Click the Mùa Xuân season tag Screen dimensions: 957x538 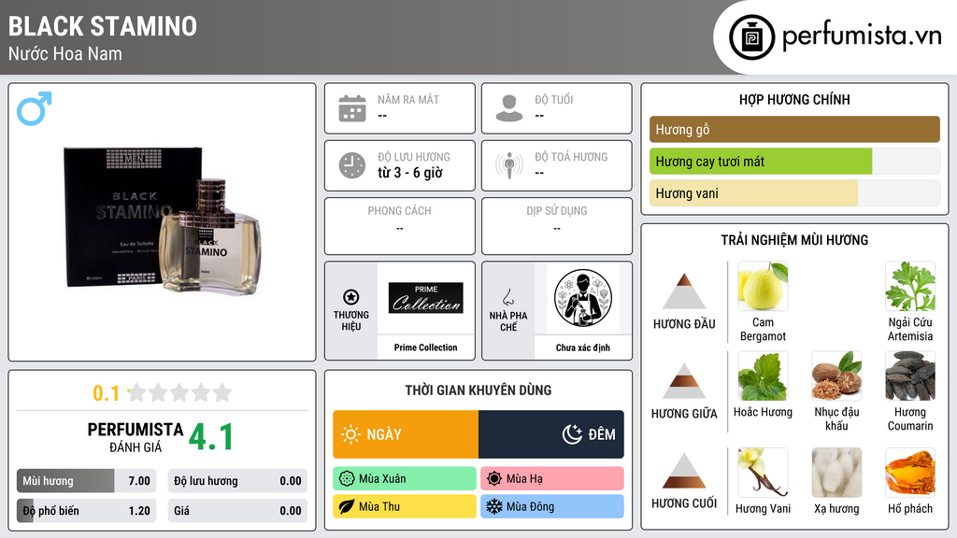click(x=405, y=478)
